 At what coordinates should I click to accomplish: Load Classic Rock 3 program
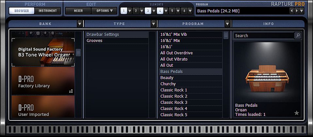(190, 102)
